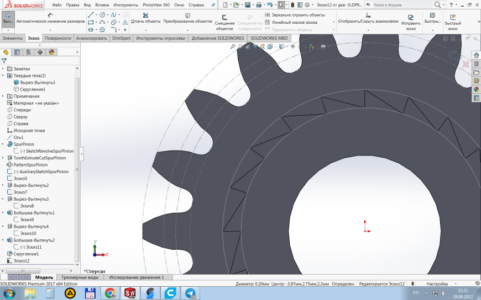
Task: Activate the Отсечь объекты trim tool
Action: (x=146, y=18)
